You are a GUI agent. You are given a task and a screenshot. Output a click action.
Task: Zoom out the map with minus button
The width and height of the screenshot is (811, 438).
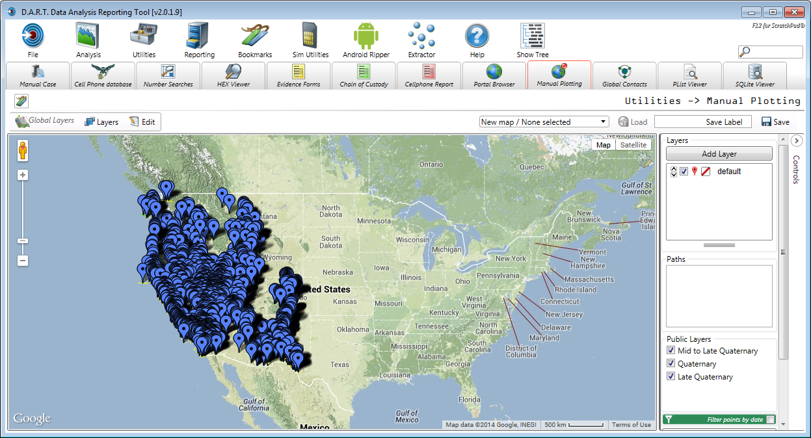[x=23, y=261]
